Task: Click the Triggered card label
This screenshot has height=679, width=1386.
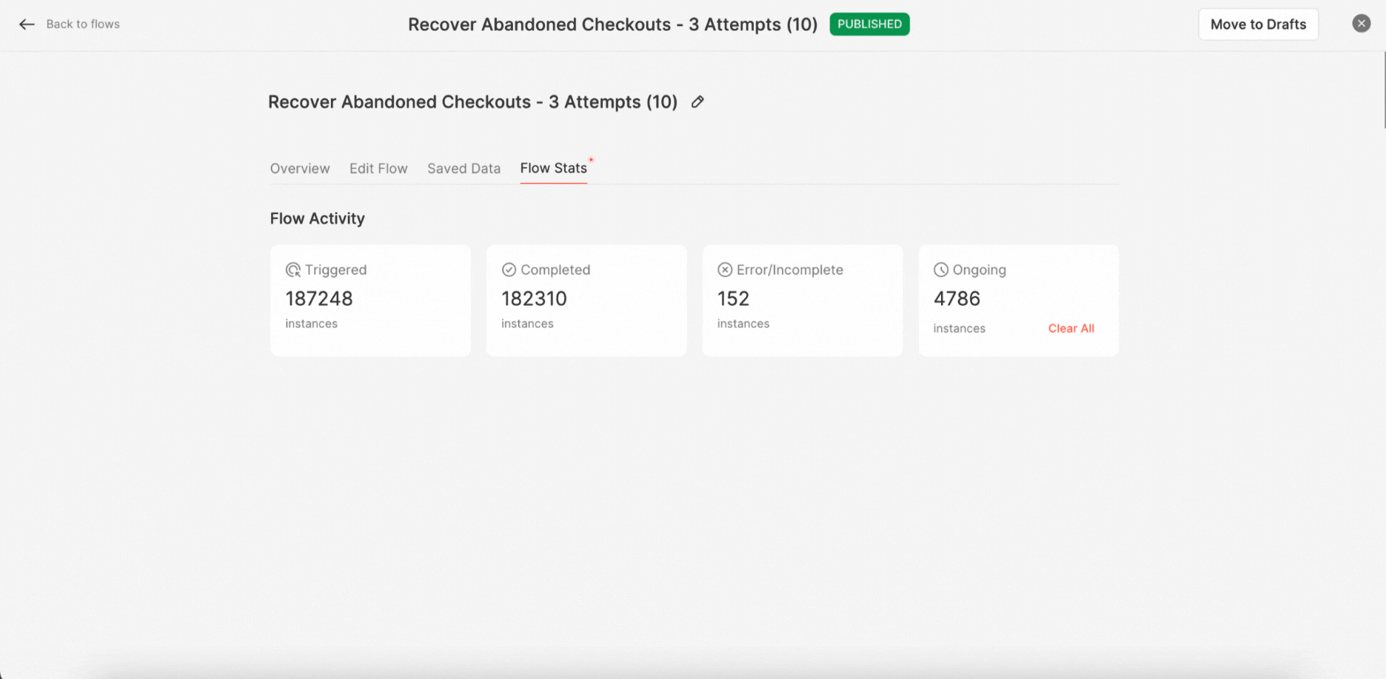Action: tap(335, 270)
